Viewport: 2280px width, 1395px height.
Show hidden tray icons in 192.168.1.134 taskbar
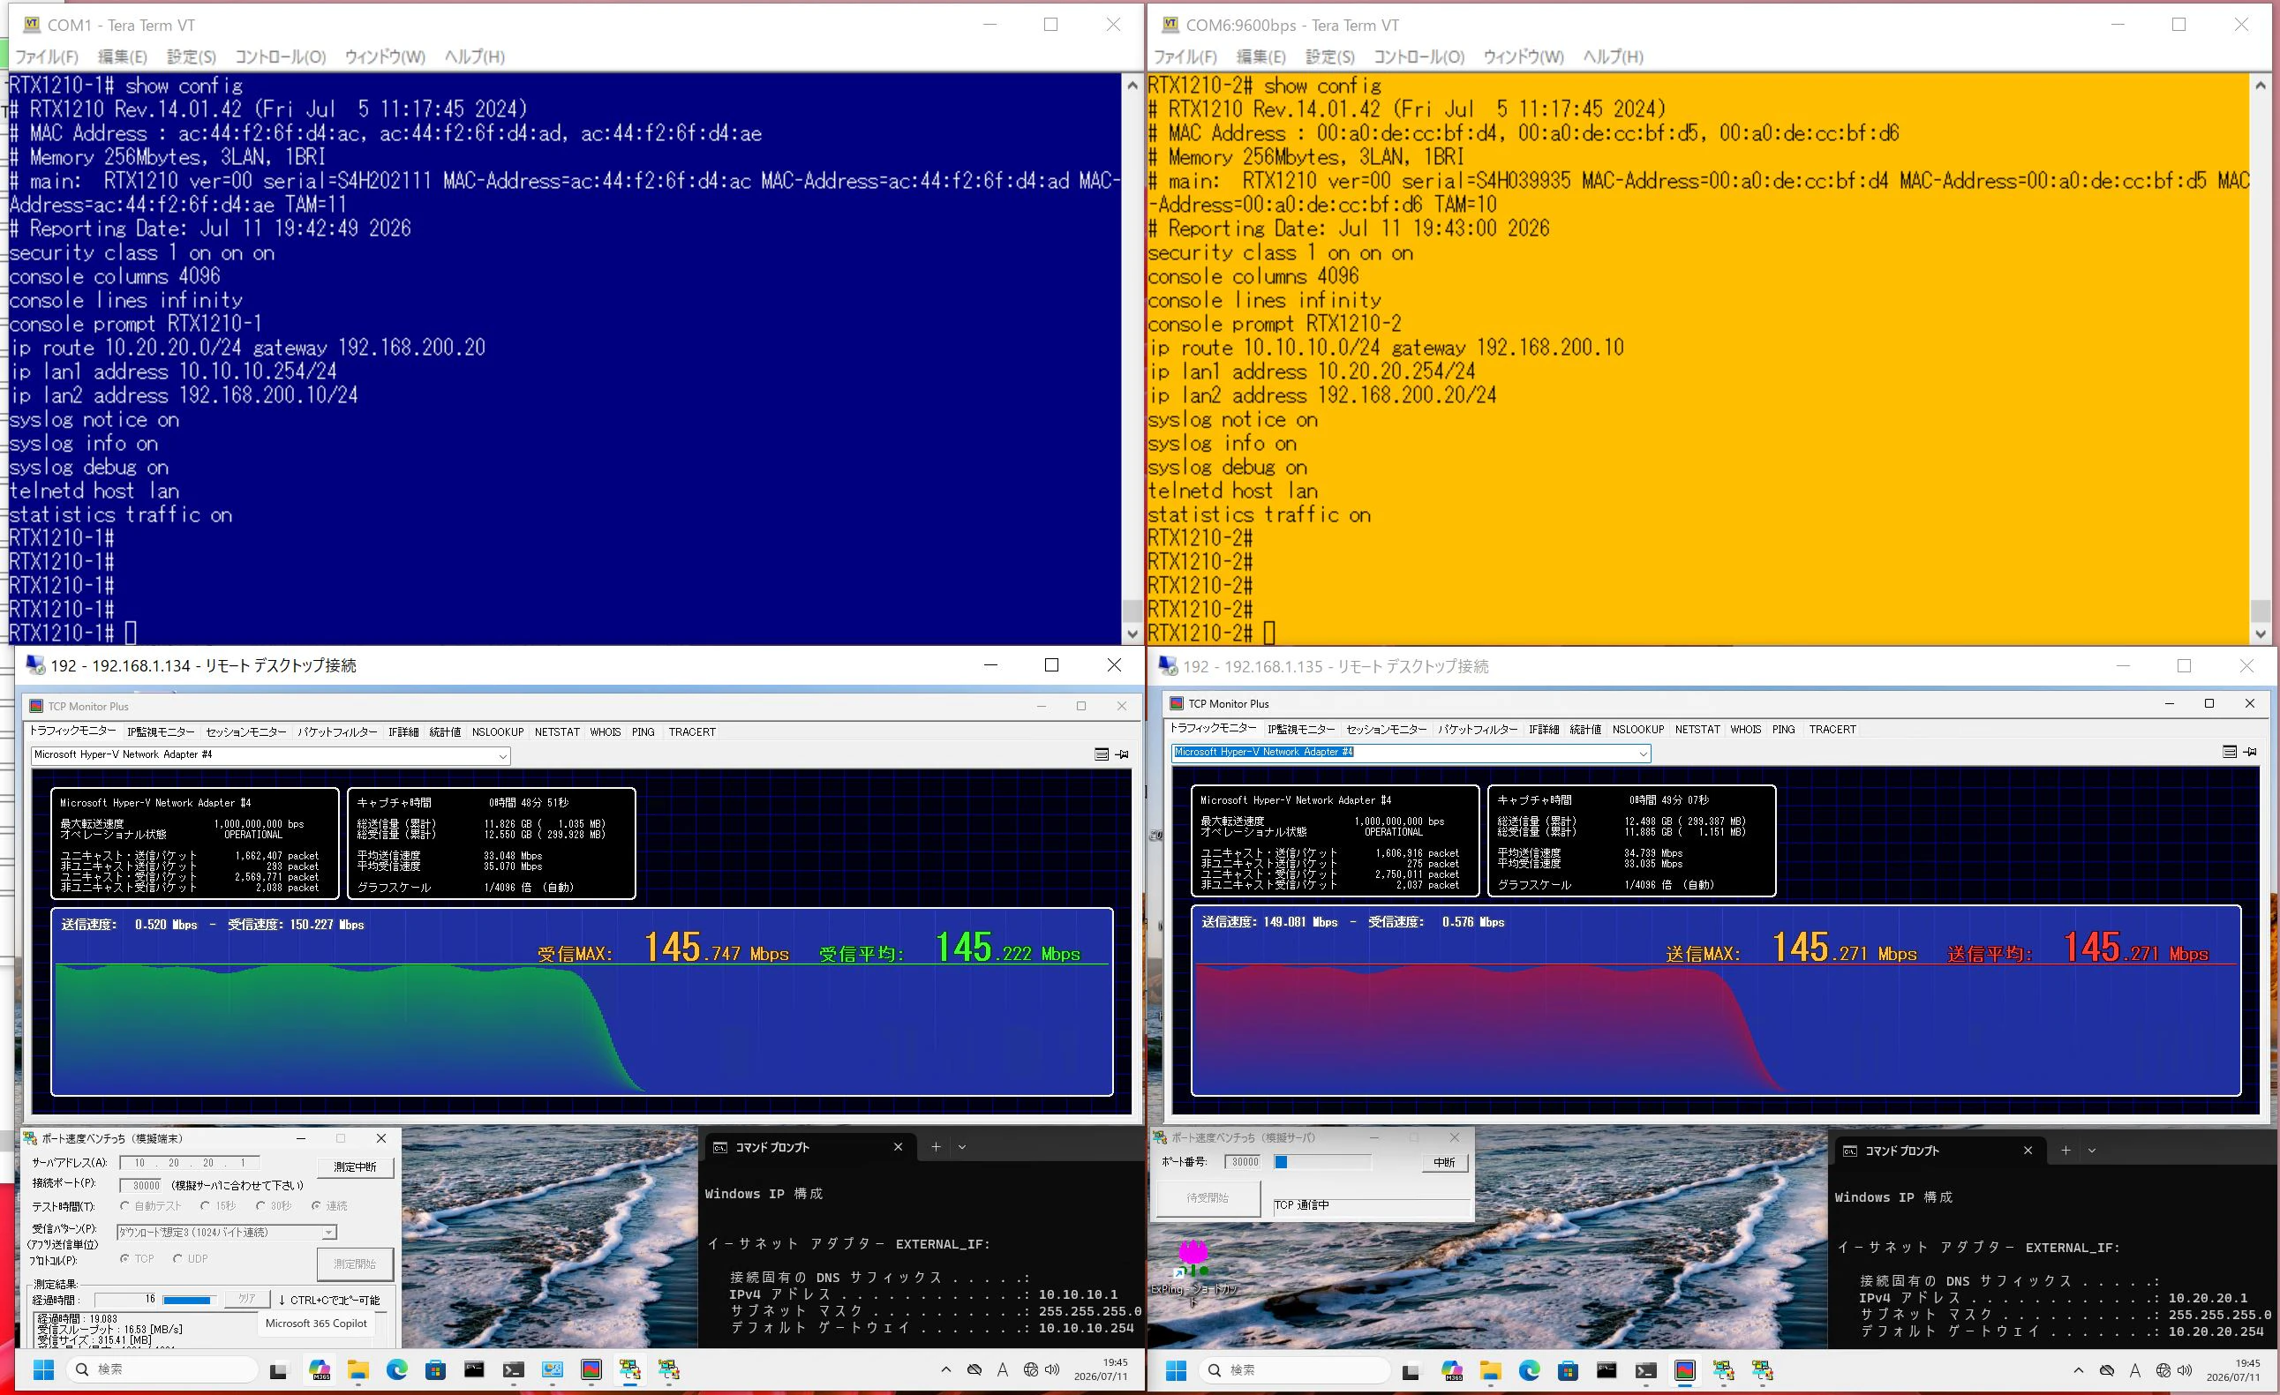click(945, 1370)
